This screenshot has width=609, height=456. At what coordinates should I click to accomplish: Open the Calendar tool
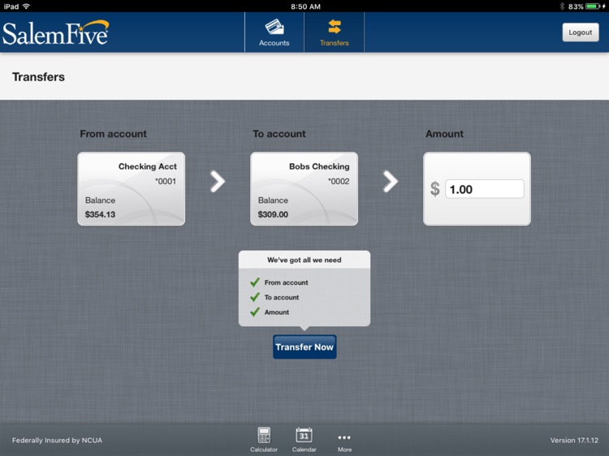coord(304,440)
